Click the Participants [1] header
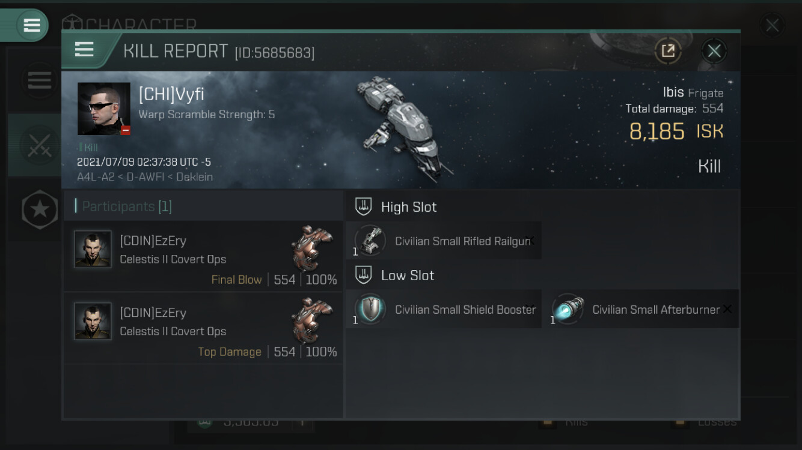 coord(123,206)
